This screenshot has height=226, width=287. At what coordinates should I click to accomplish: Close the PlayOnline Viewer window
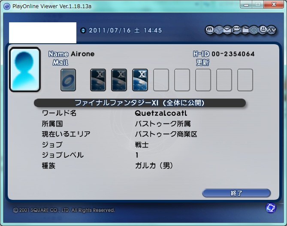[x=274, y=4]
